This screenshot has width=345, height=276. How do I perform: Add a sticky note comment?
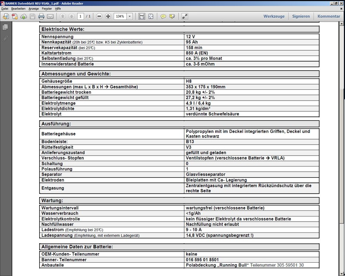point(163,16)
